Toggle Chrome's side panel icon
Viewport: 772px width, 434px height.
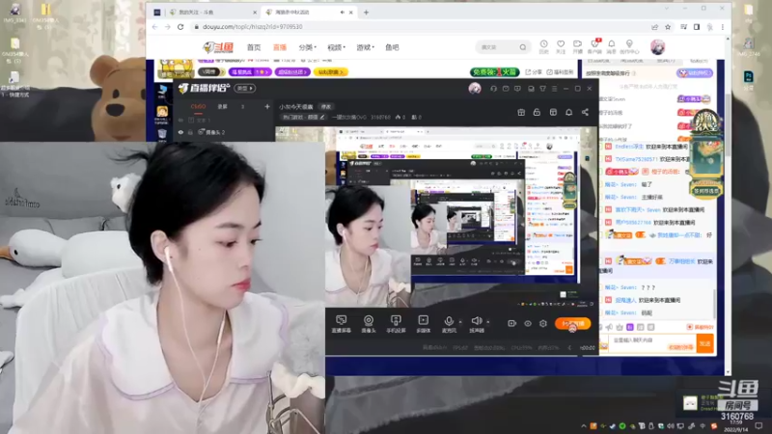[697, 27]
